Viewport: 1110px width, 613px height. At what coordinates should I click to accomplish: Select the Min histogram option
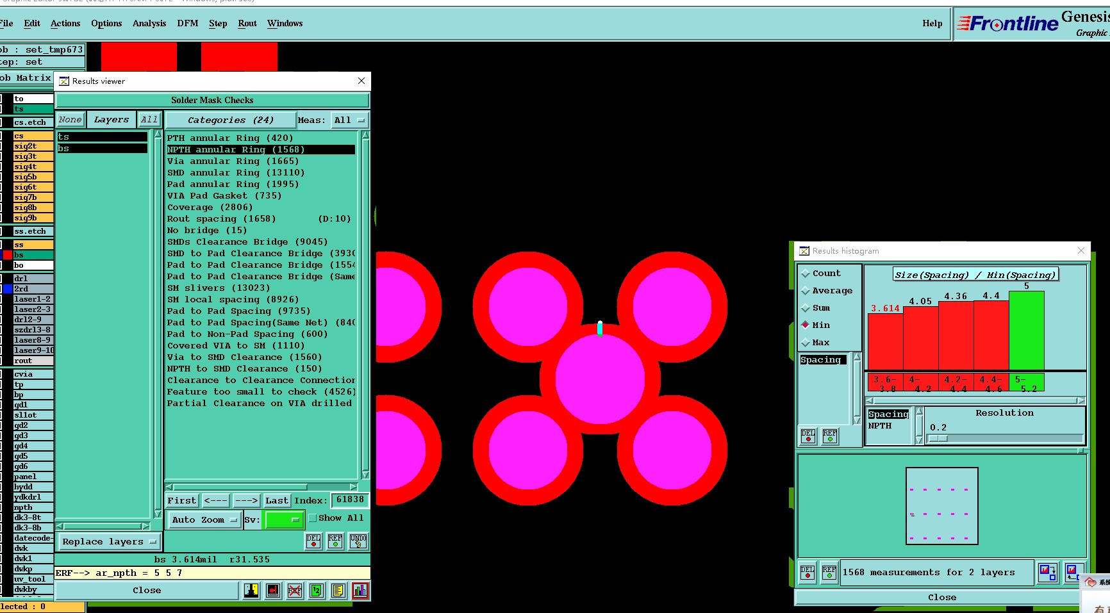[815, 325]
